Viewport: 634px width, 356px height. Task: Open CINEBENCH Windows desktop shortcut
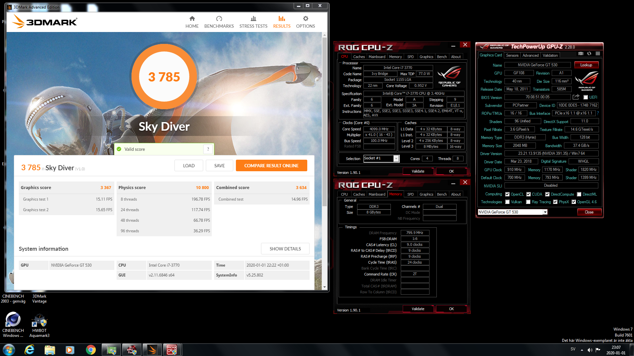pyautogui.click(x=13, y=325)
